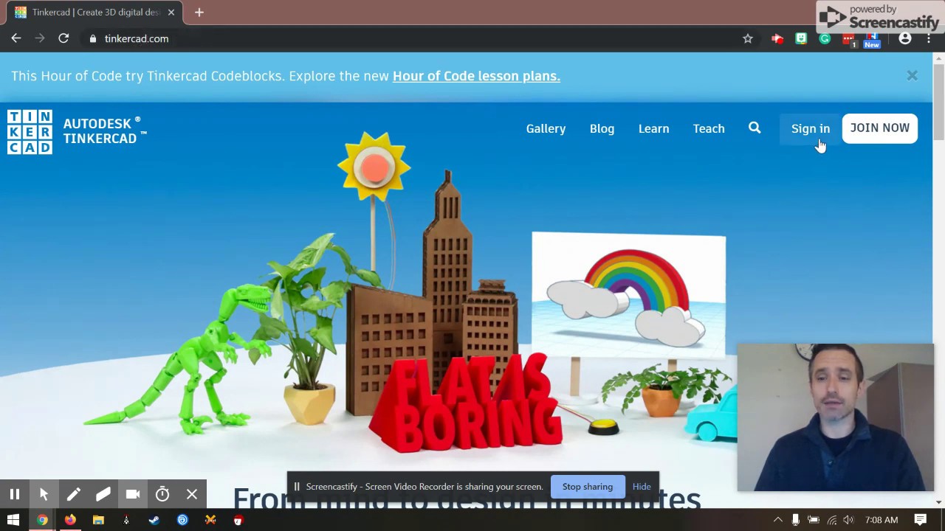The image size is (945, 531).
Task: Open the Hour of Code lesson plans link
Action: [476, 76]
